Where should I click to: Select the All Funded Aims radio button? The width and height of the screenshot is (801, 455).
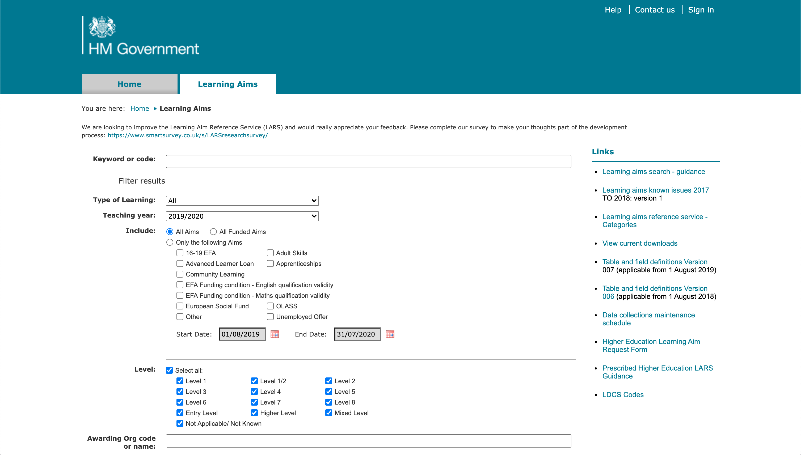(x=213, y=232)
